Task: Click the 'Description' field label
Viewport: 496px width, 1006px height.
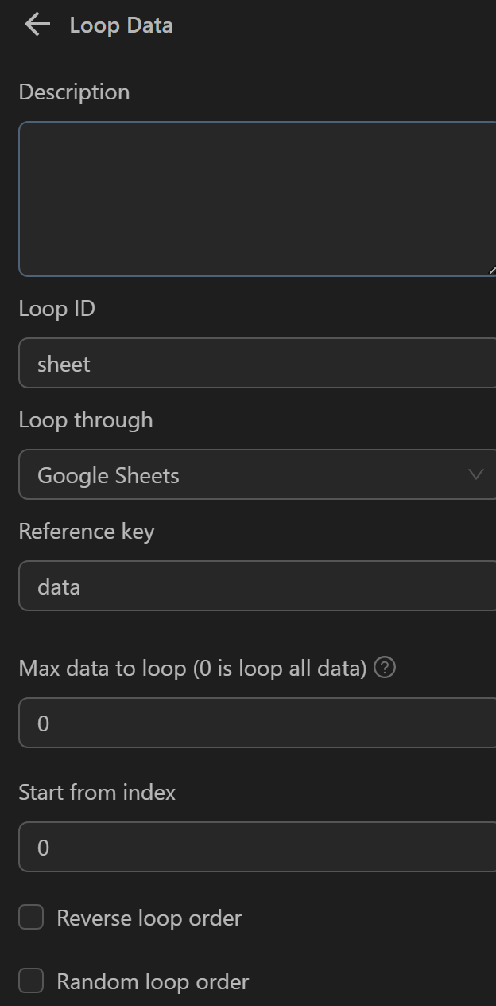Action: coord(74,92)
